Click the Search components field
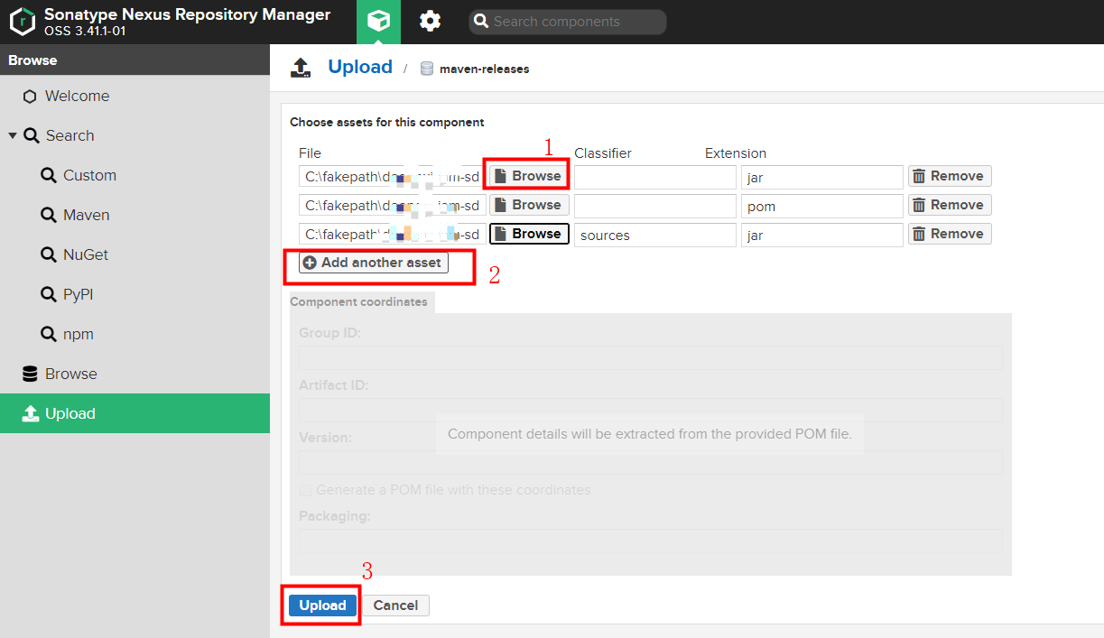Viewport: 1104px width, 638px height. pyautogui.click(x=568, y=22)
